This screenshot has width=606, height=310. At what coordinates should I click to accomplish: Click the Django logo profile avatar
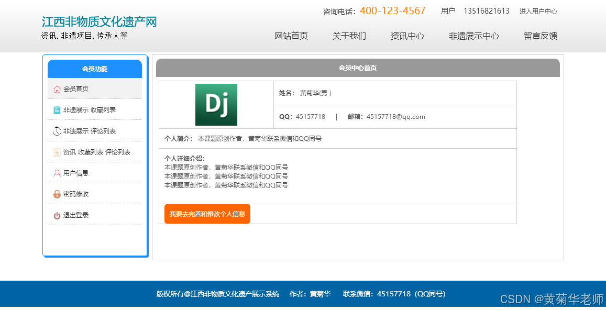215,104
